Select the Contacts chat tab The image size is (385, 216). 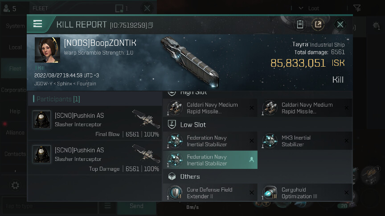[x=15, y=154]
